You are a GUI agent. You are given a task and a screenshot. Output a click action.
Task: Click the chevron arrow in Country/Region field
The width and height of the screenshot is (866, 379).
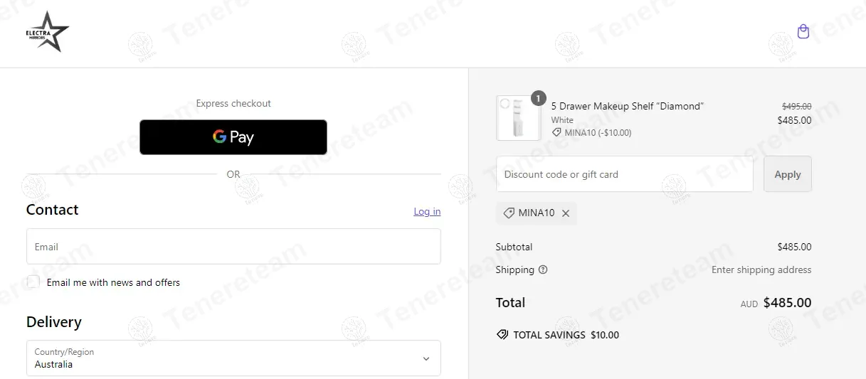pos(426,359)
